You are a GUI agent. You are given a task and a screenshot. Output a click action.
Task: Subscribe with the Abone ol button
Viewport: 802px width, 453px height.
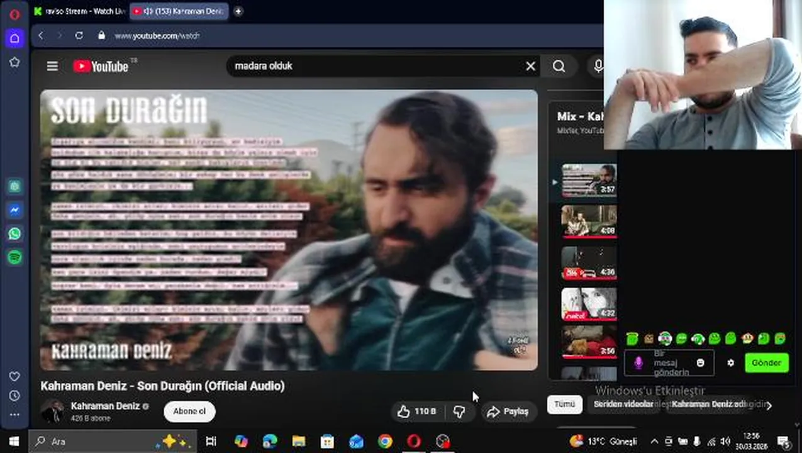tap(189, 411)
